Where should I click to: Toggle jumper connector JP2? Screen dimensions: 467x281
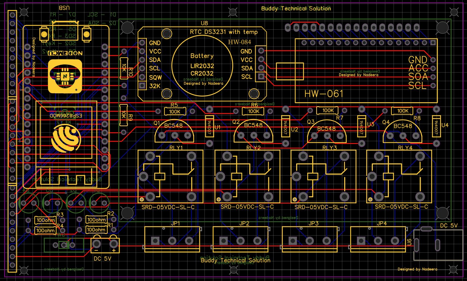tap(240, 239)
